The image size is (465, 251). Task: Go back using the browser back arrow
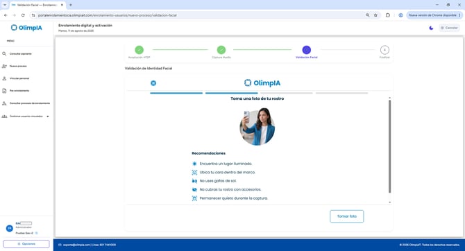tap(6, 15)
